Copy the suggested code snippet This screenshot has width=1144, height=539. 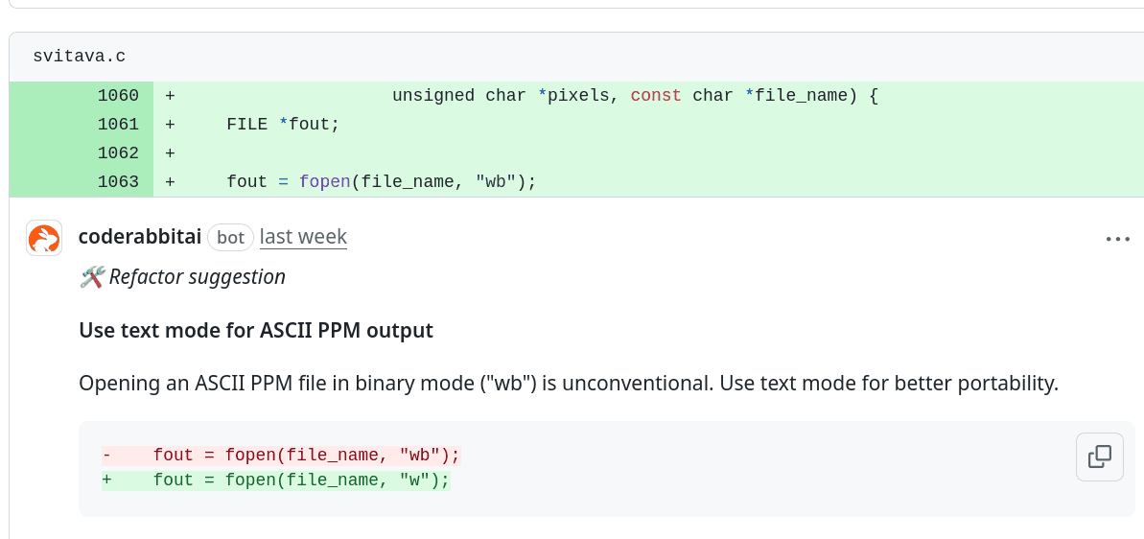(1099, 457)
